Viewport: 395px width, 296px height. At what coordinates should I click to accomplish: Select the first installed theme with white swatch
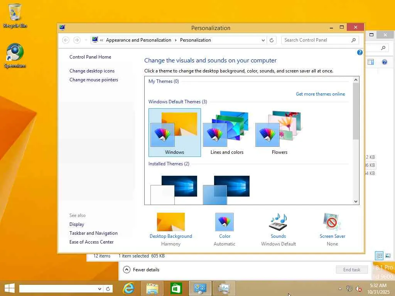174,190
